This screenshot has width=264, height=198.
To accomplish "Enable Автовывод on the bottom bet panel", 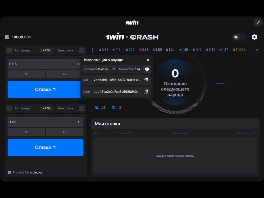I will [9, 108].
